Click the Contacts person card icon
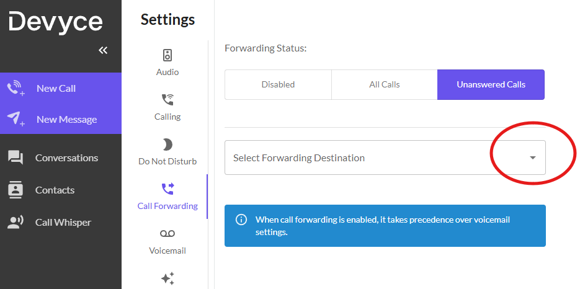580x289 pixels. (16, 190)
